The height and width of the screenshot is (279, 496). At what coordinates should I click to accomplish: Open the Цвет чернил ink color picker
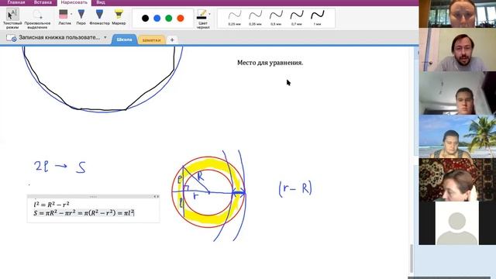(x=202, y=19)
